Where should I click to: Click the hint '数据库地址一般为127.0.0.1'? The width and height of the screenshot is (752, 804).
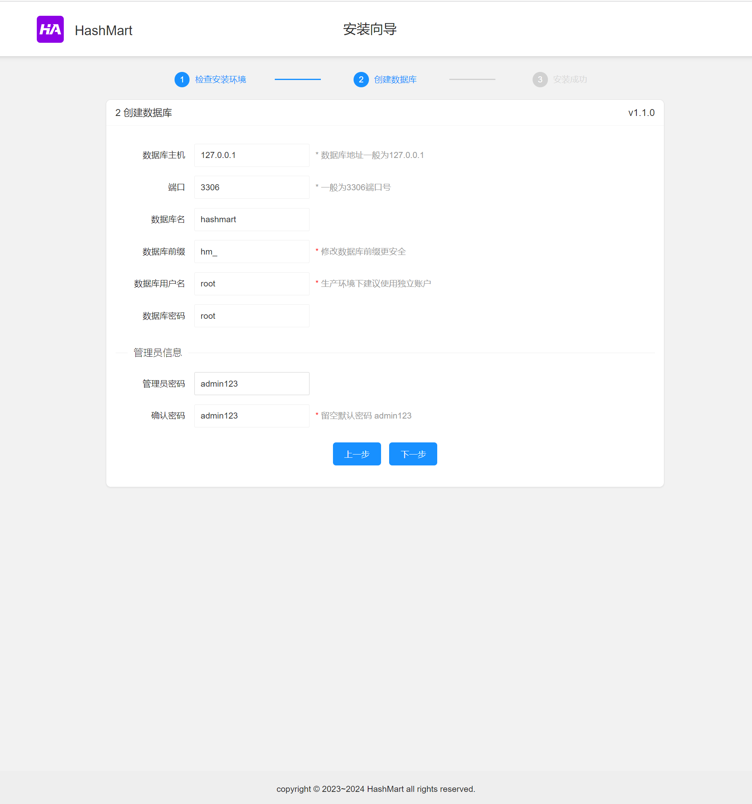[x=372, y=155]
